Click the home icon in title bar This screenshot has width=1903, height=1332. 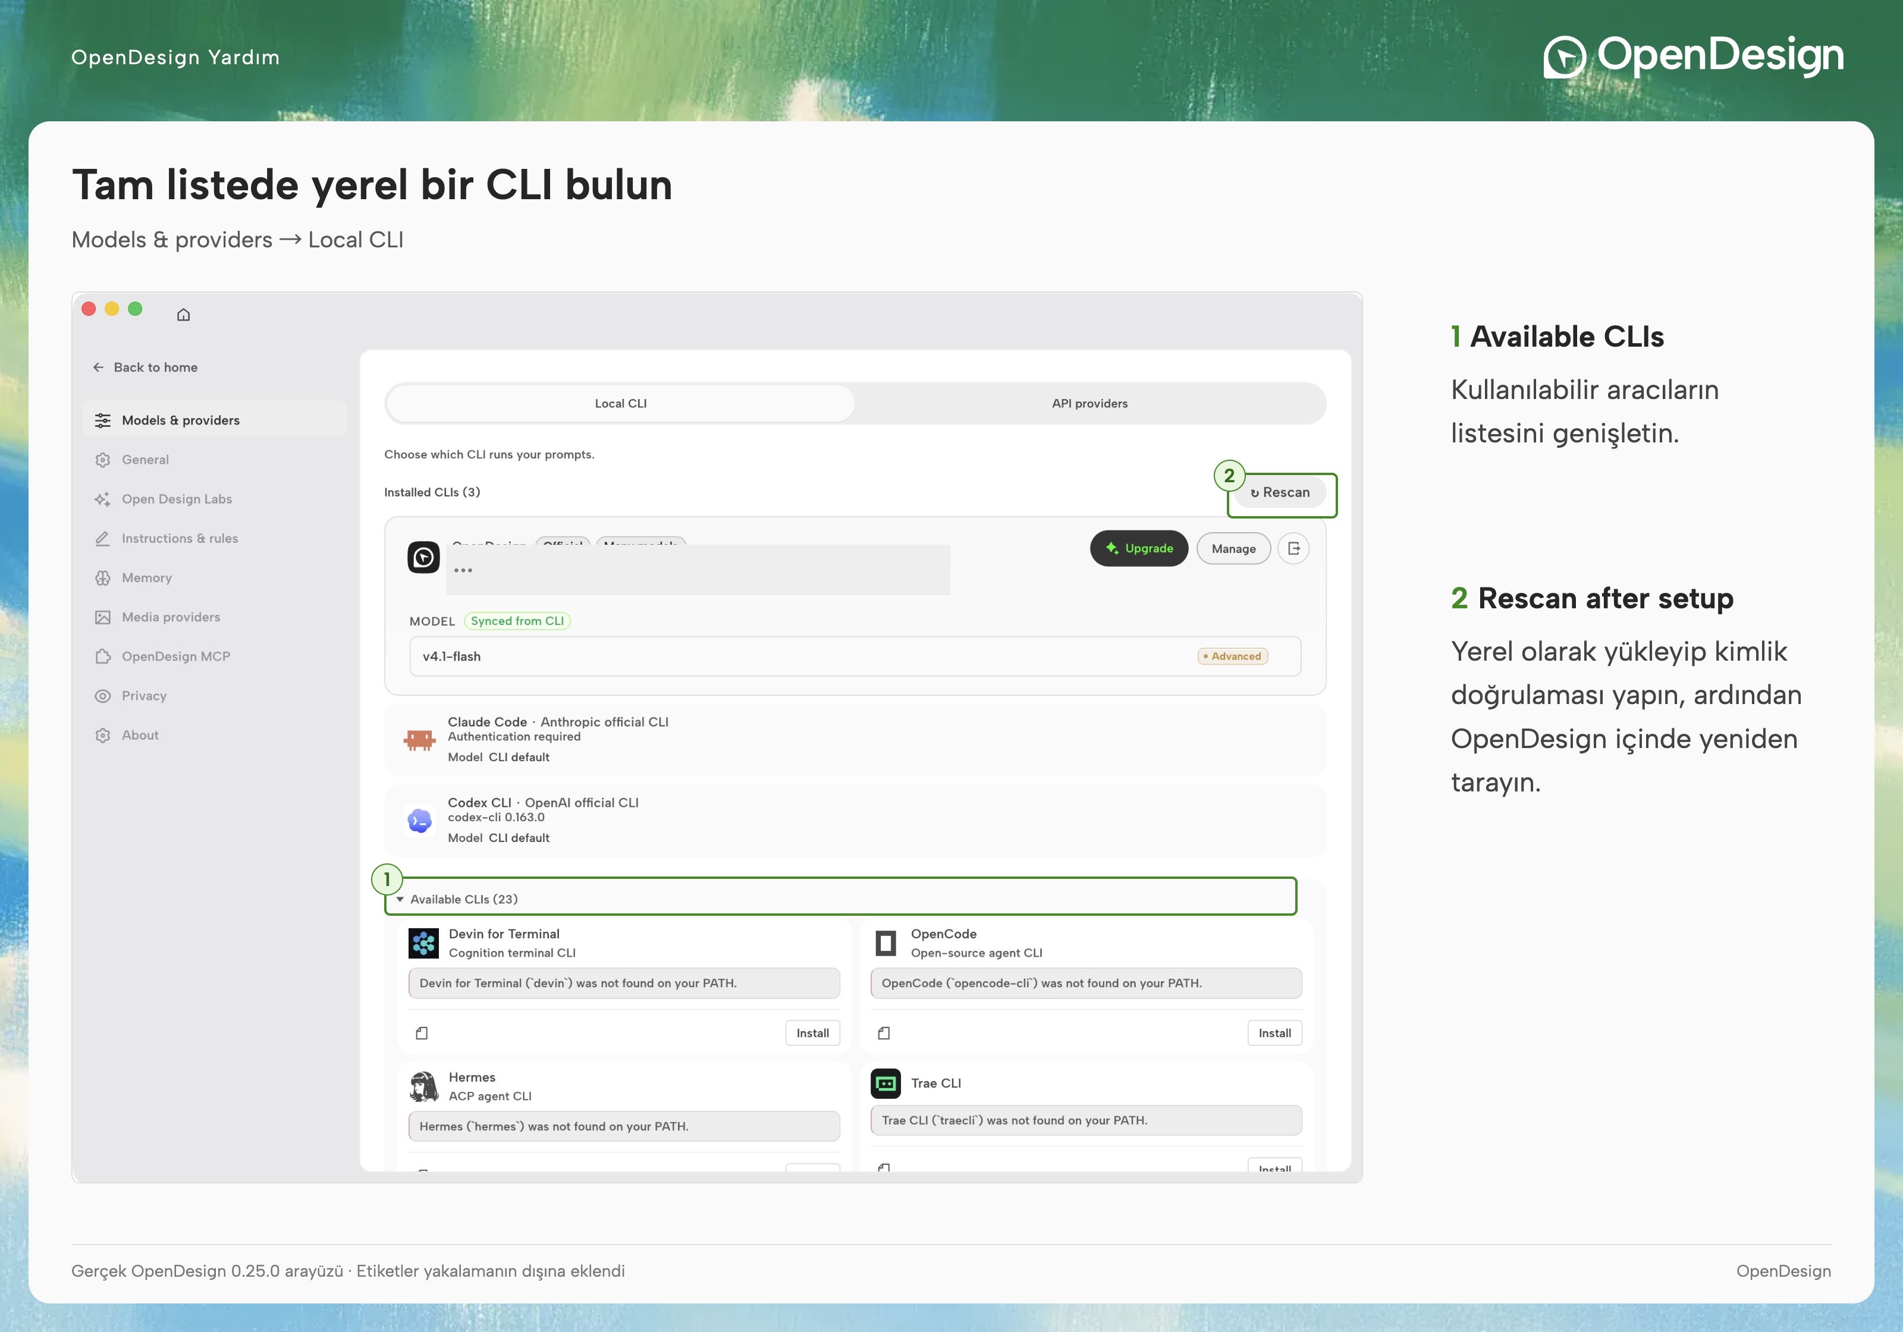(x=183, y=314)
